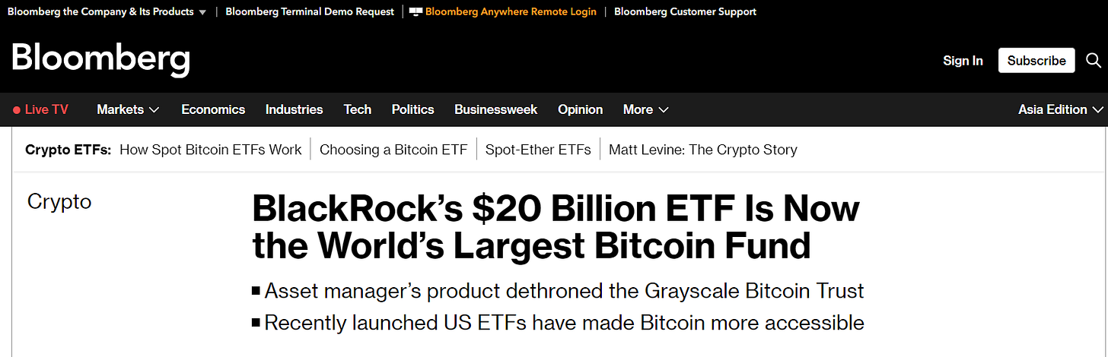Click the Sign In link

(x=963, y=61)
